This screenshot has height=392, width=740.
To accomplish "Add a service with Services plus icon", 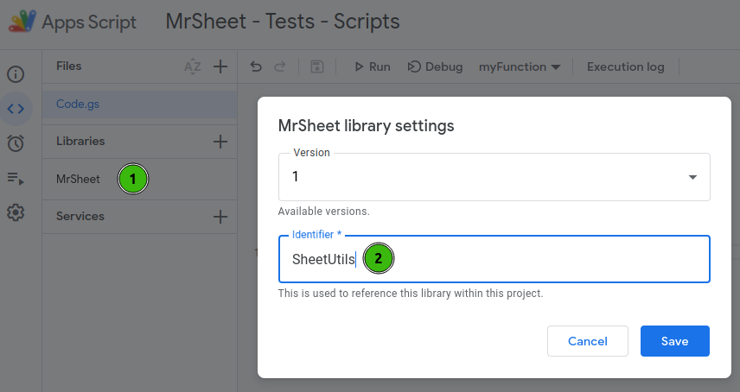I will 220,217.
